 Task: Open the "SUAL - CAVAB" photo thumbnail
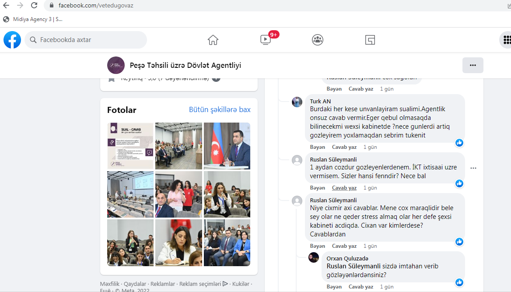130,146
